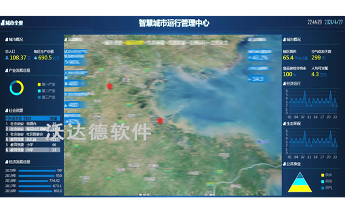Click the 2017年 bar in 经济发展总量
The image size is (345, 218).
coord(34,186)
